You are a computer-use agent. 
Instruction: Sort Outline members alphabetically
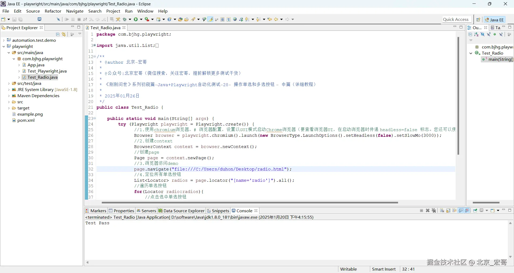pos(476,34)
